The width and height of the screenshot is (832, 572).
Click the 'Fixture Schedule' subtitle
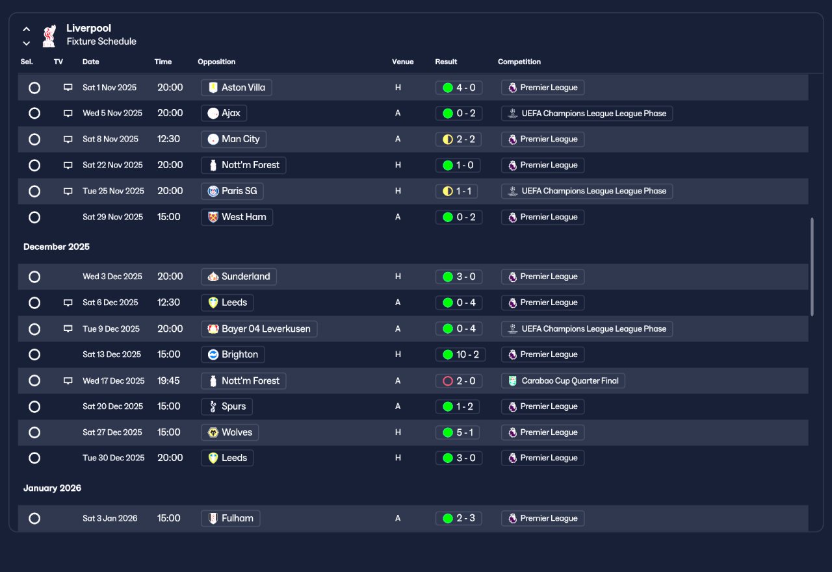tap(101, 42)
